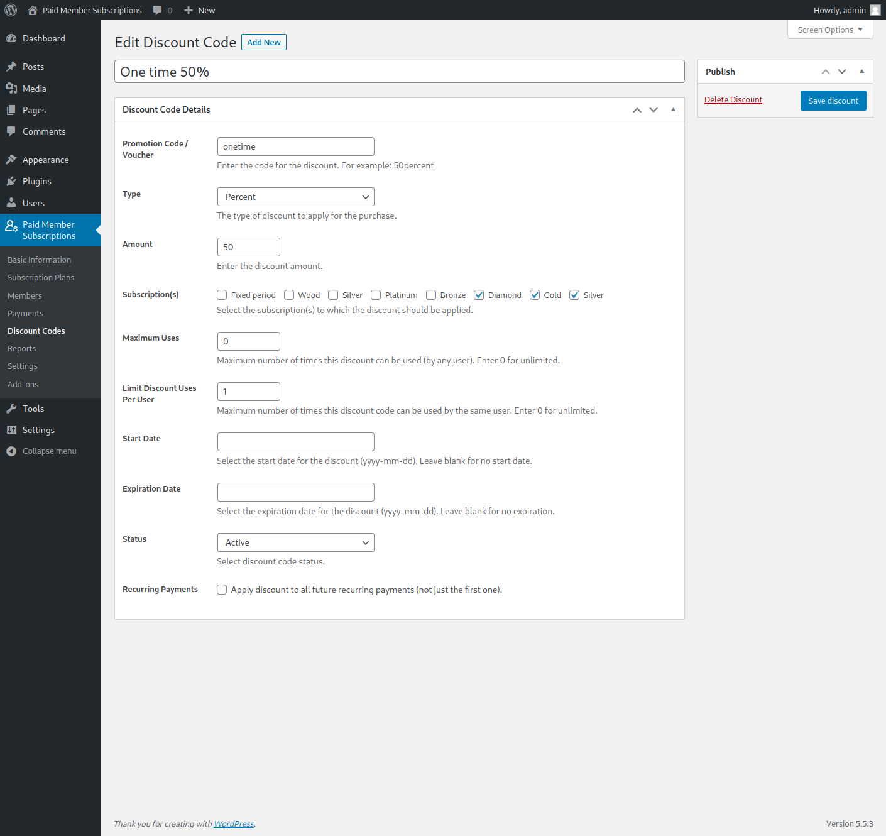Uncheck the Diamond subscription checkbox
The image size is (886, 836).
(479, 295)
